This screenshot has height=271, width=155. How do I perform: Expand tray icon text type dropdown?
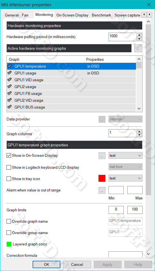point(126,178)
